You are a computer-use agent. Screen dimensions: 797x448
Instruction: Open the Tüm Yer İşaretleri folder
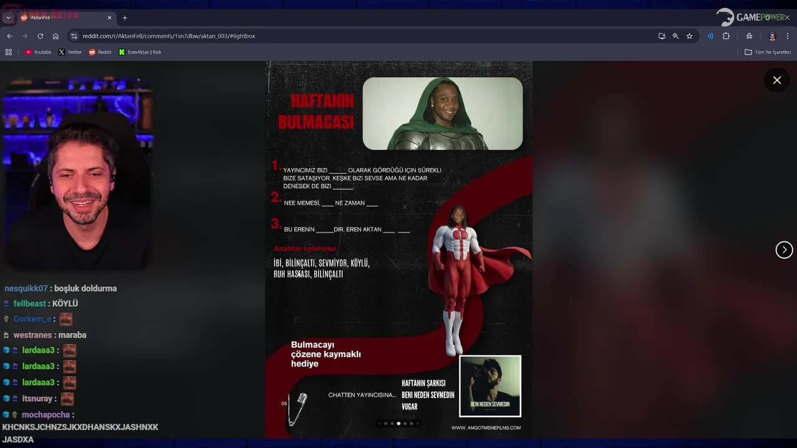[768, 52]
